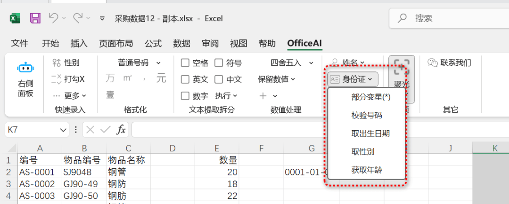
Task: Click the Redo arrow icon
Action: pyautogui.click(x=78, y=18)
